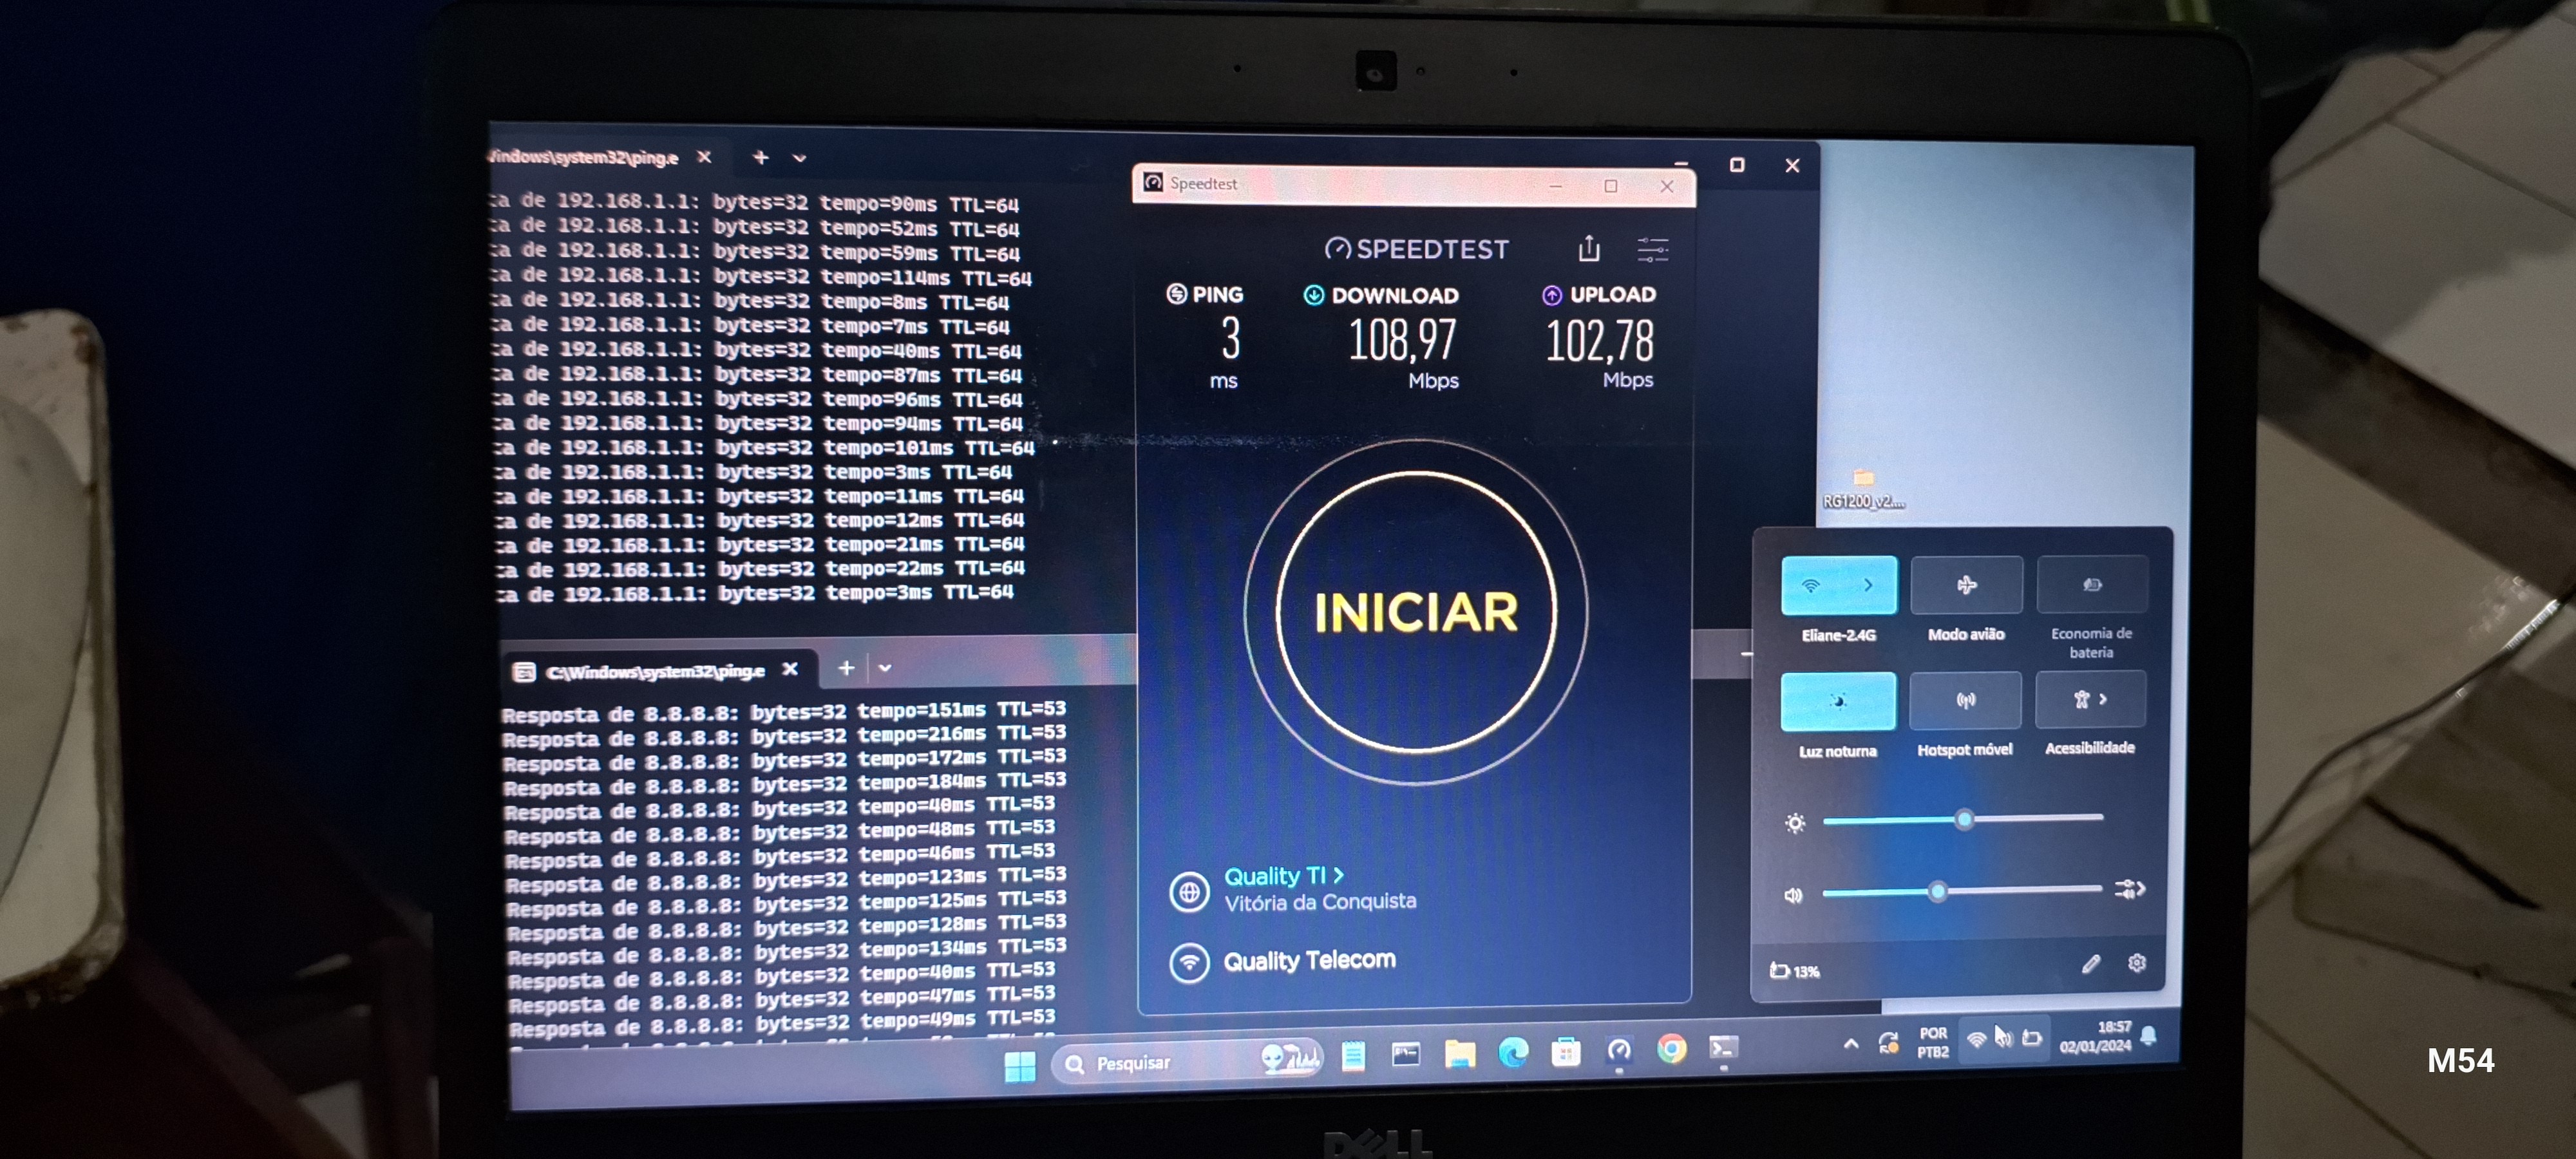
Task: Add new tab in bottom terminal window
Action: tap(846, 668)
